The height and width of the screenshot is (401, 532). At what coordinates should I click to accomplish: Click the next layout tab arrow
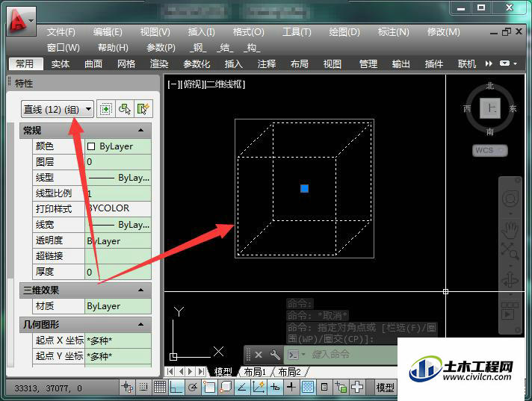coord(191,372)
